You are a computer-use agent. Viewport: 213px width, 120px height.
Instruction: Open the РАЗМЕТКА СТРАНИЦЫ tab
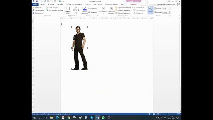coord(74,4)
